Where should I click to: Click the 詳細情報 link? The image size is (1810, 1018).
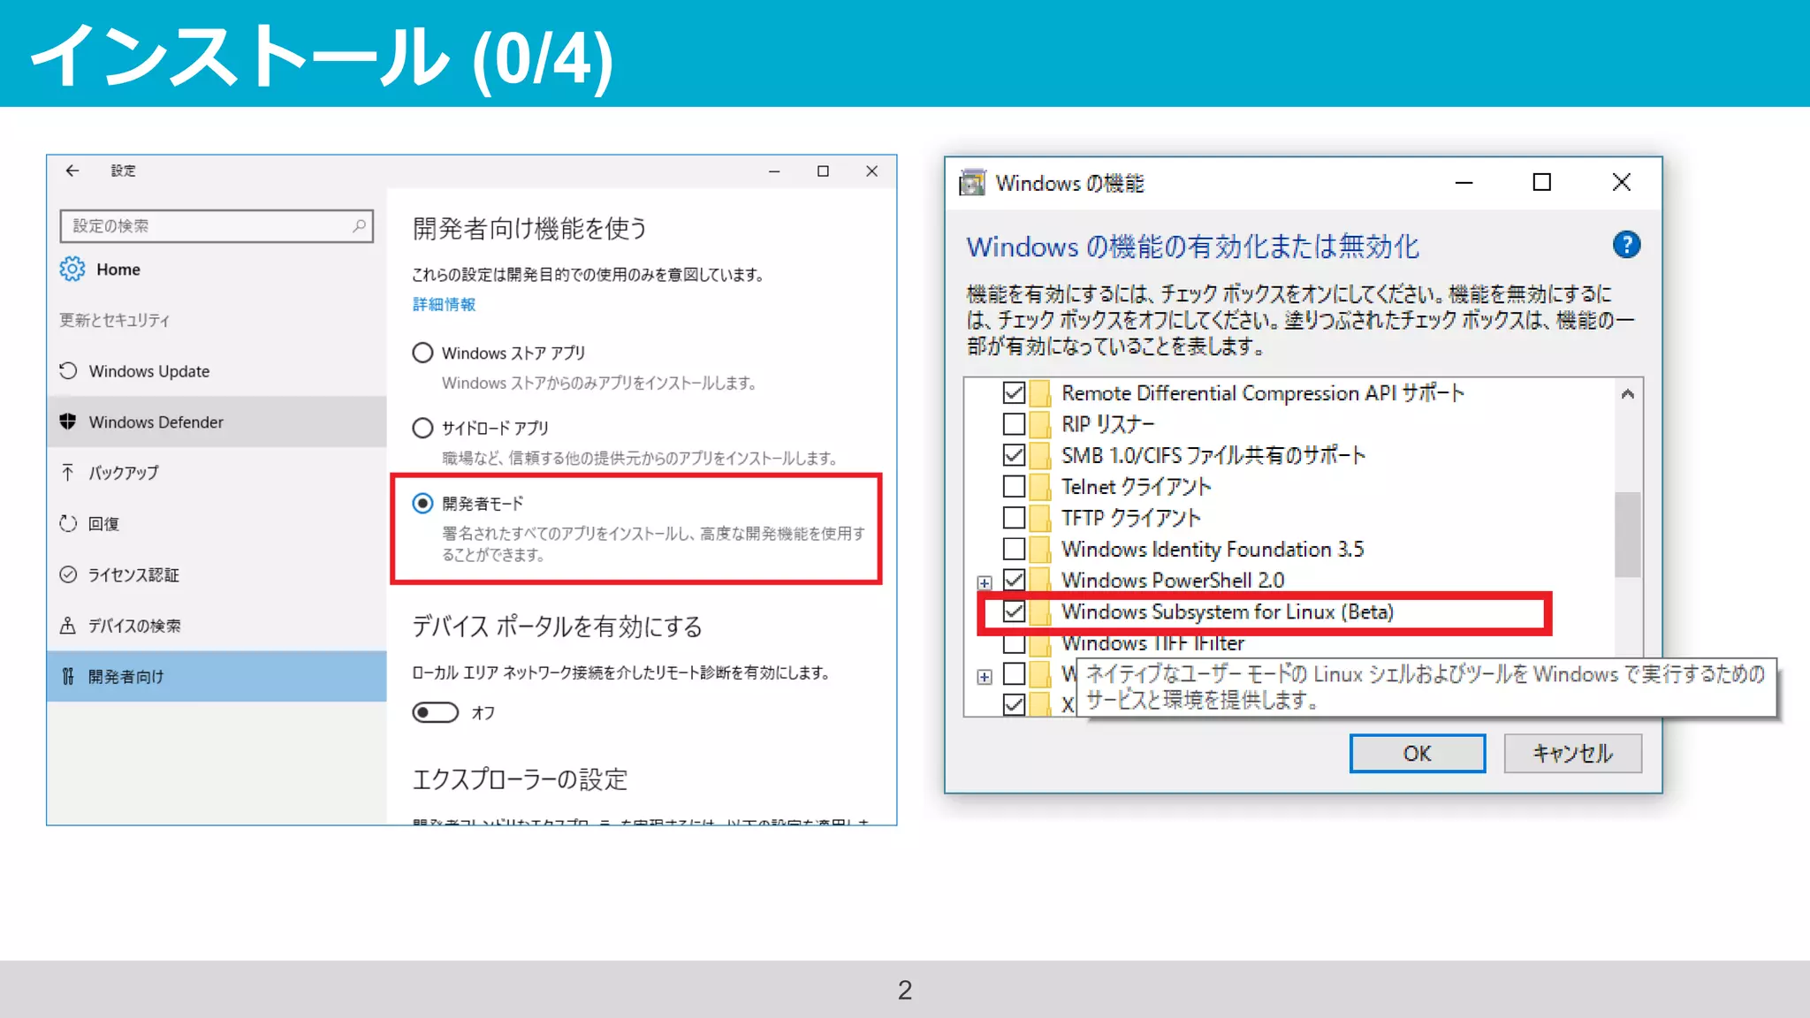pos(444,305)
